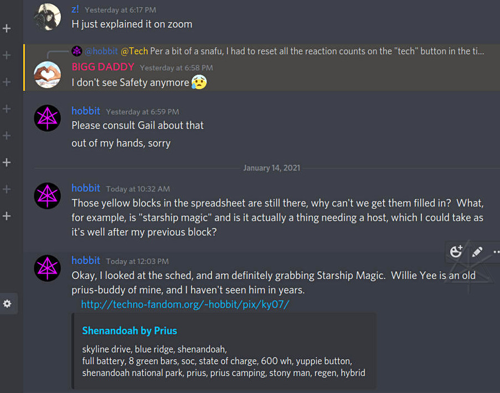Open the More options dots on message
500x393 pixels.
[496, 252]
